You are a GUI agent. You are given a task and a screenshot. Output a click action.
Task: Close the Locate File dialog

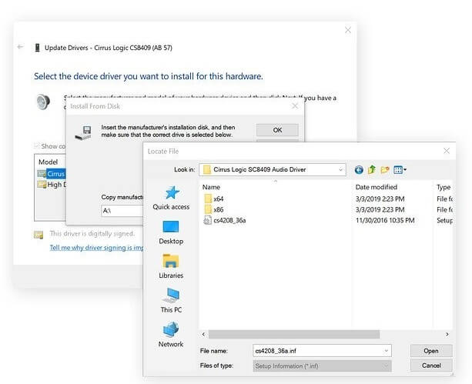coord(447,151)
